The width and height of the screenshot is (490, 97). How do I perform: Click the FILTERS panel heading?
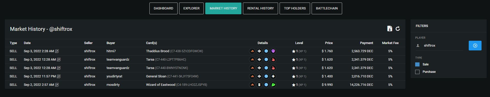422,26
